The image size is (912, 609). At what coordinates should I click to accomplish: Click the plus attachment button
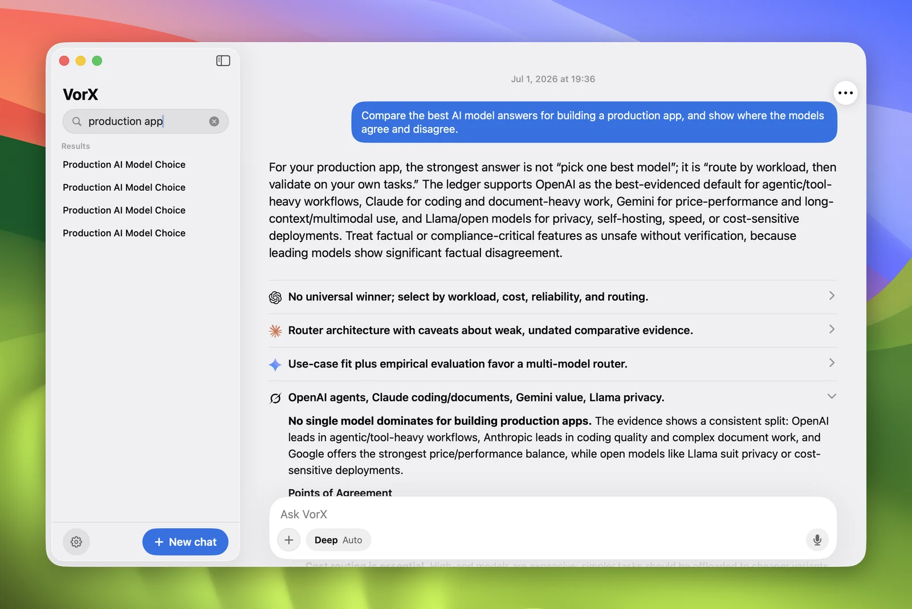coord(289,540)
